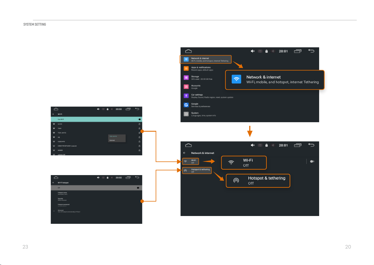Open Apps & notifications orange grid icon

[x=186, y=68]
